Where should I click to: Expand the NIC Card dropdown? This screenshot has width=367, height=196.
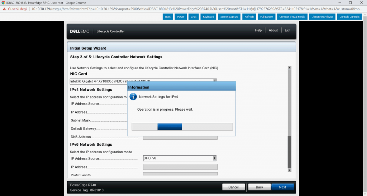(x=215, y=81)
